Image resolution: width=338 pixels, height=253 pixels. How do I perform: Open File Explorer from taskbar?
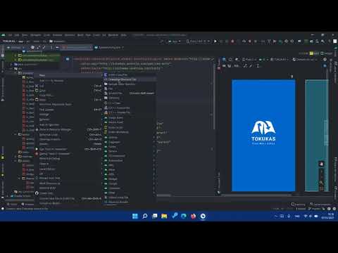(x=164, y=216)
